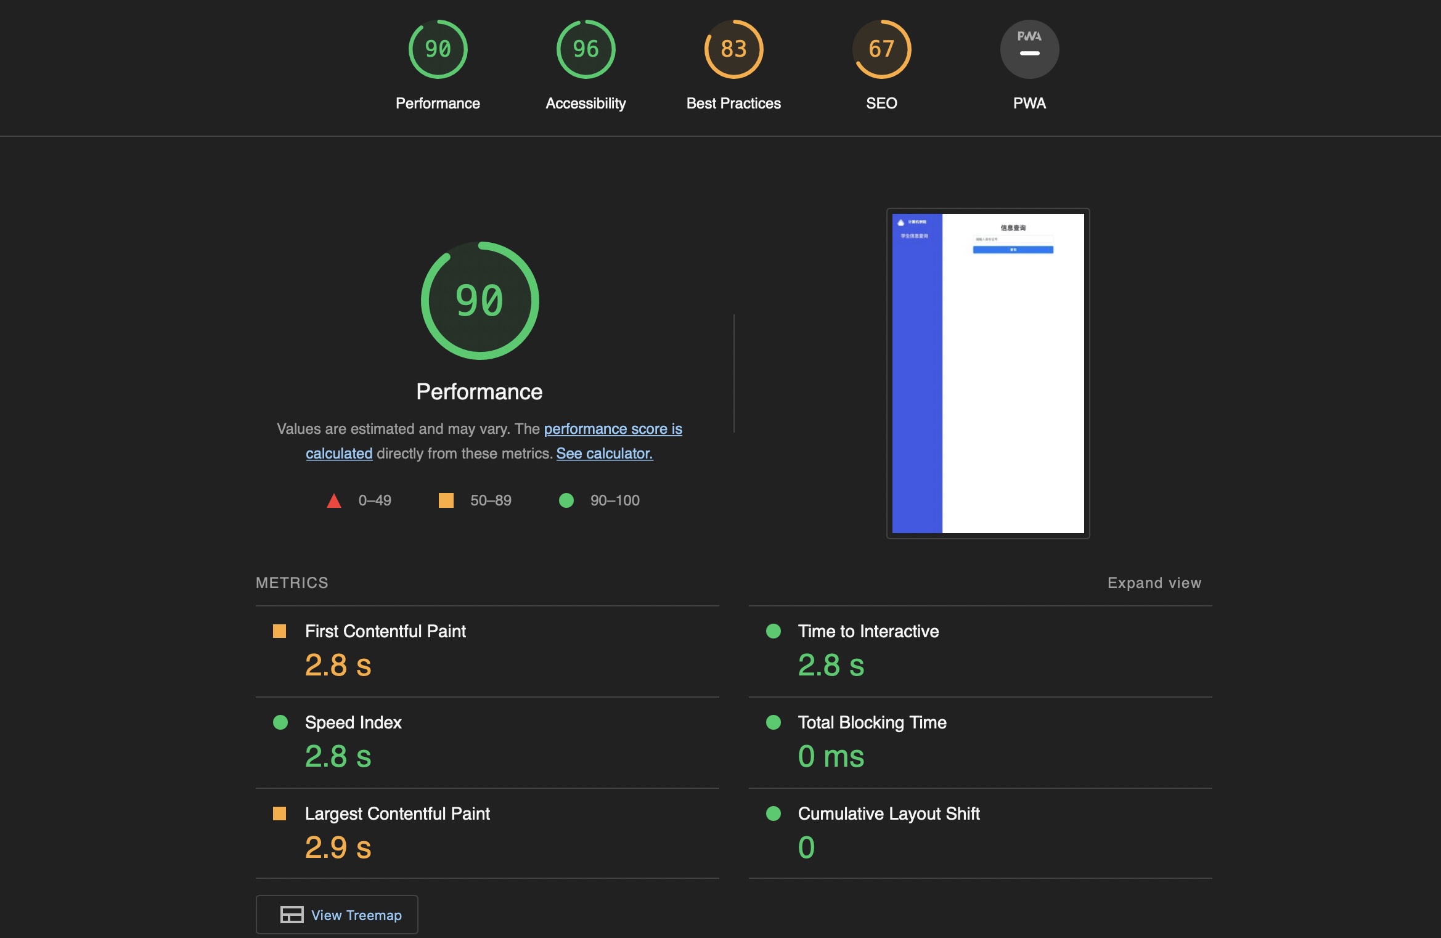Screen dimensions: 1441x938
Task: Expand the Total Blocking Time metric
Action: 872,722
